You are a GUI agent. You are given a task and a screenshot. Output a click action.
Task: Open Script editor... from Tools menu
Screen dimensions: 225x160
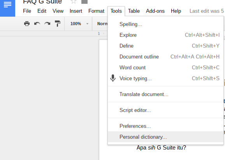tap(165, 110)
